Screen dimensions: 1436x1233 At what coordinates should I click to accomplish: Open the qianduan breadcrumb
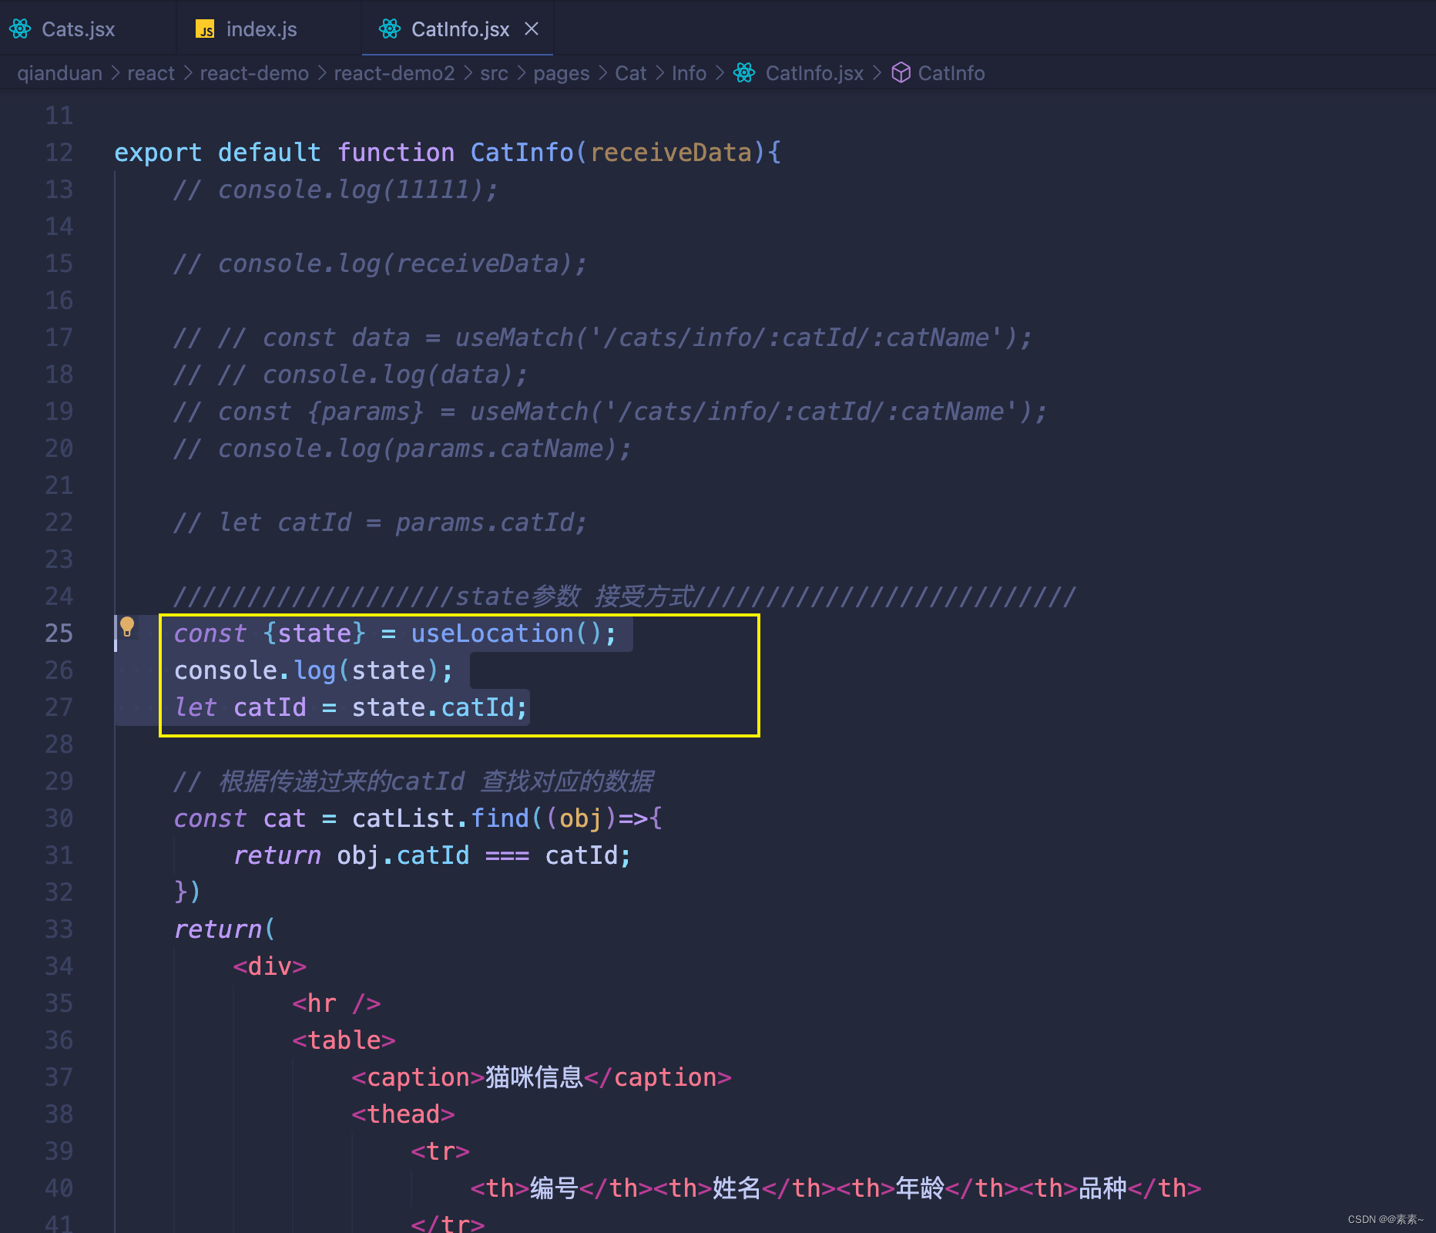60,73
